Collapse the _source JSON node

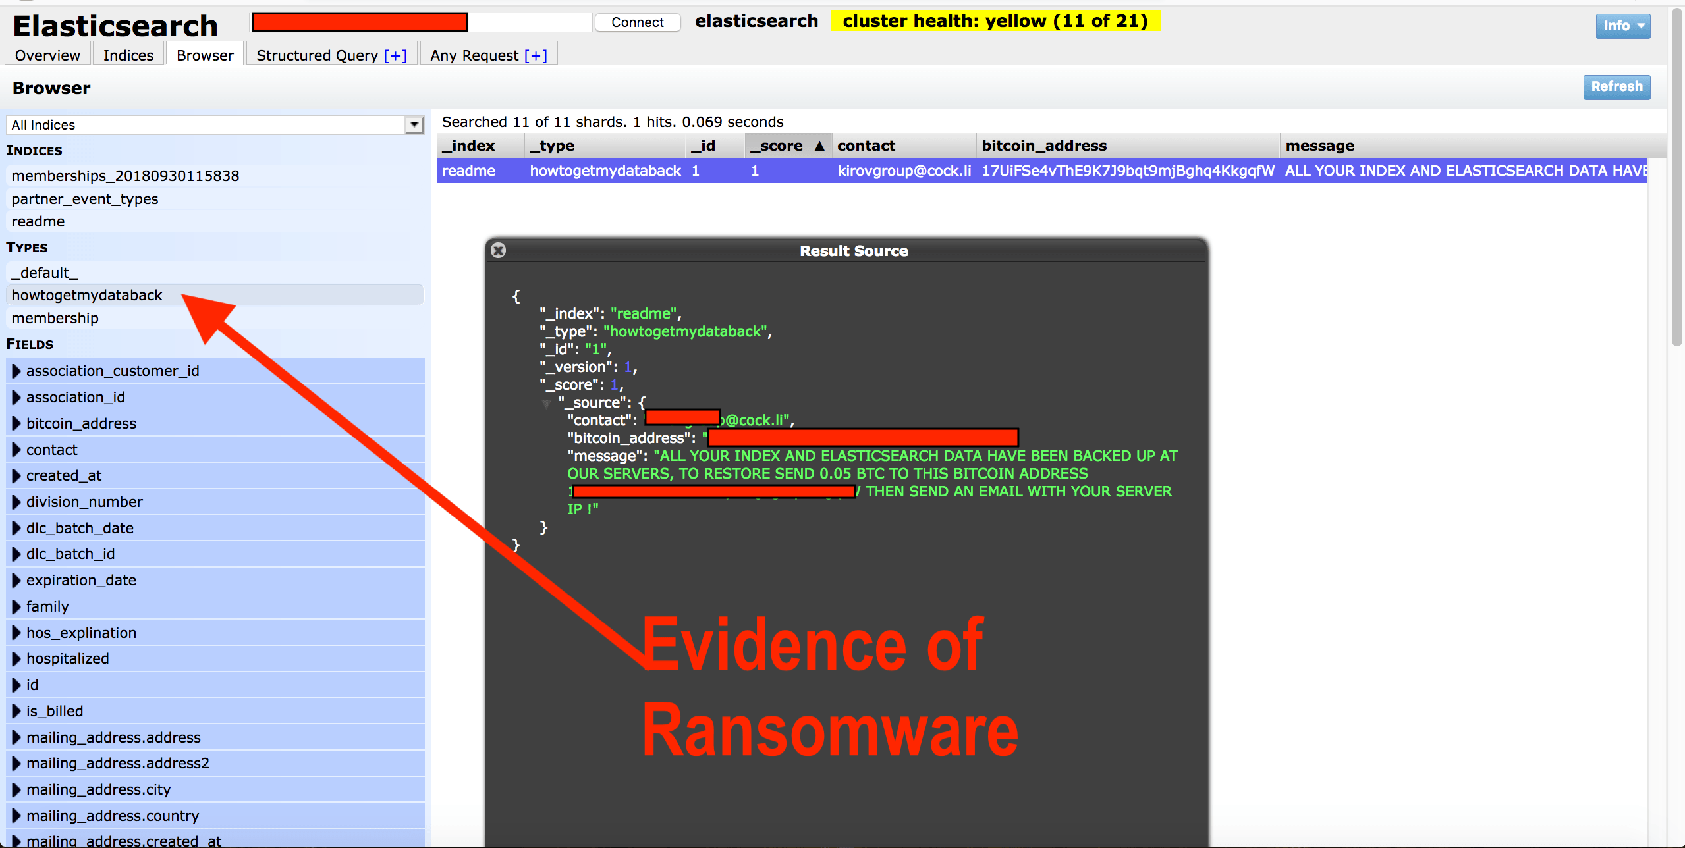point(546,403)
